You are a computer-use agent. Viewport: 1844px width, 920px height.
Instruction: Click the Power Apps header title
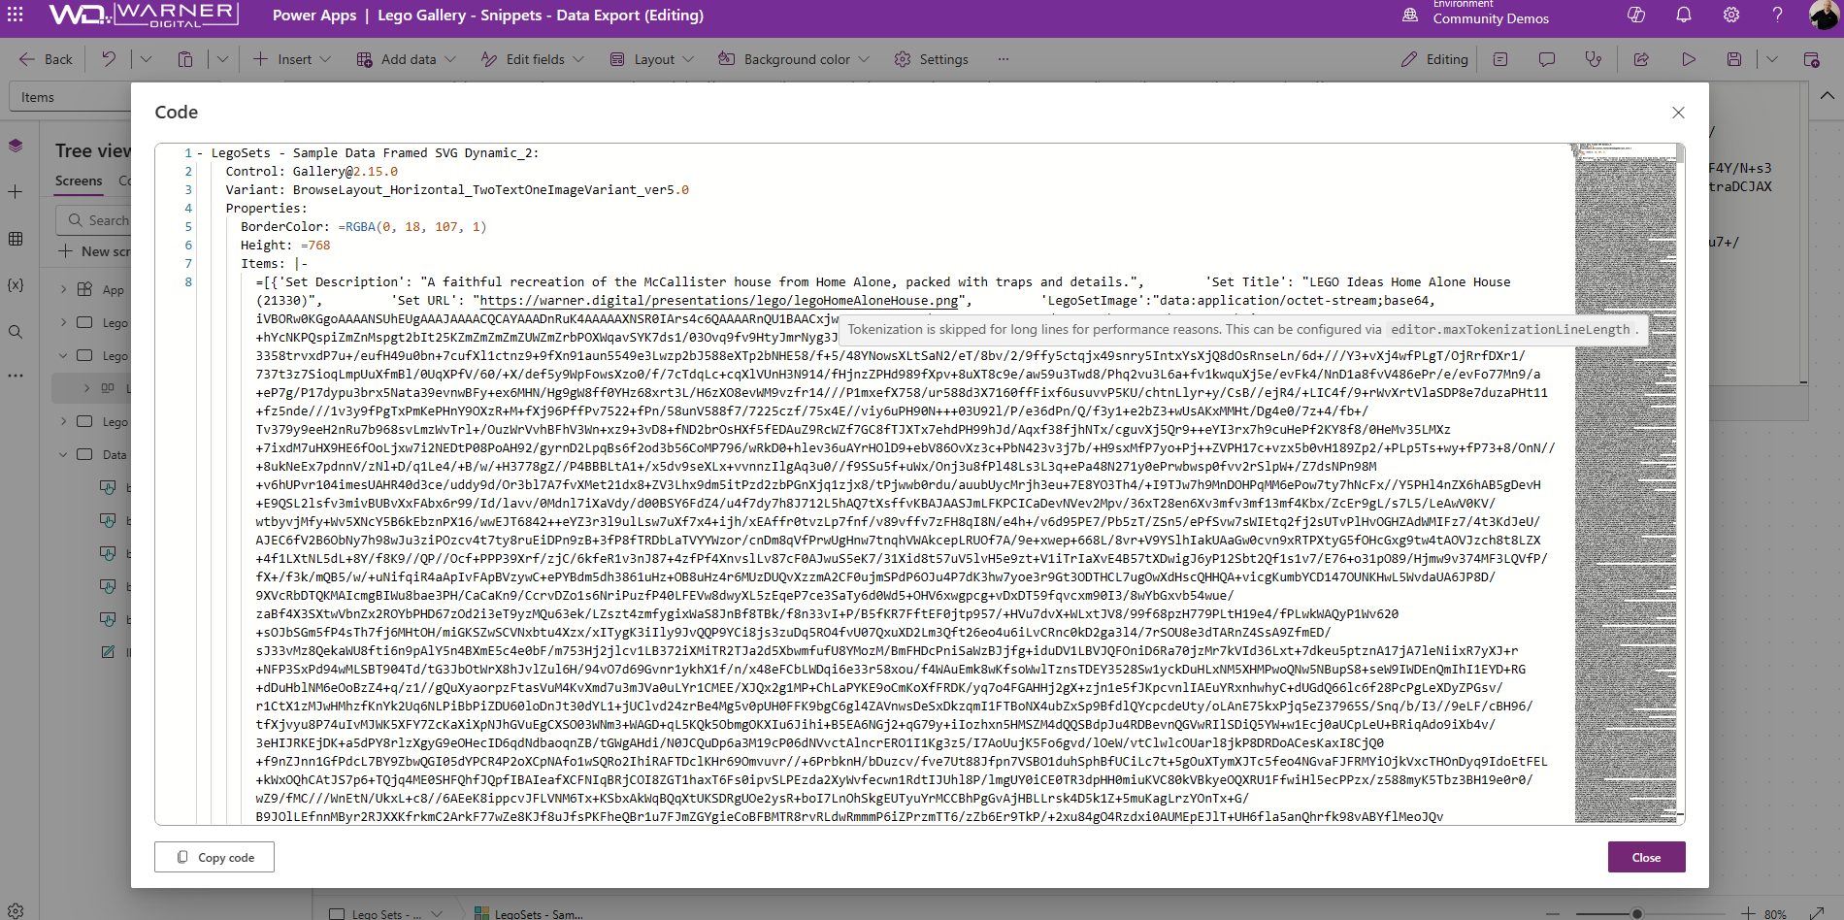click(314, 15)
